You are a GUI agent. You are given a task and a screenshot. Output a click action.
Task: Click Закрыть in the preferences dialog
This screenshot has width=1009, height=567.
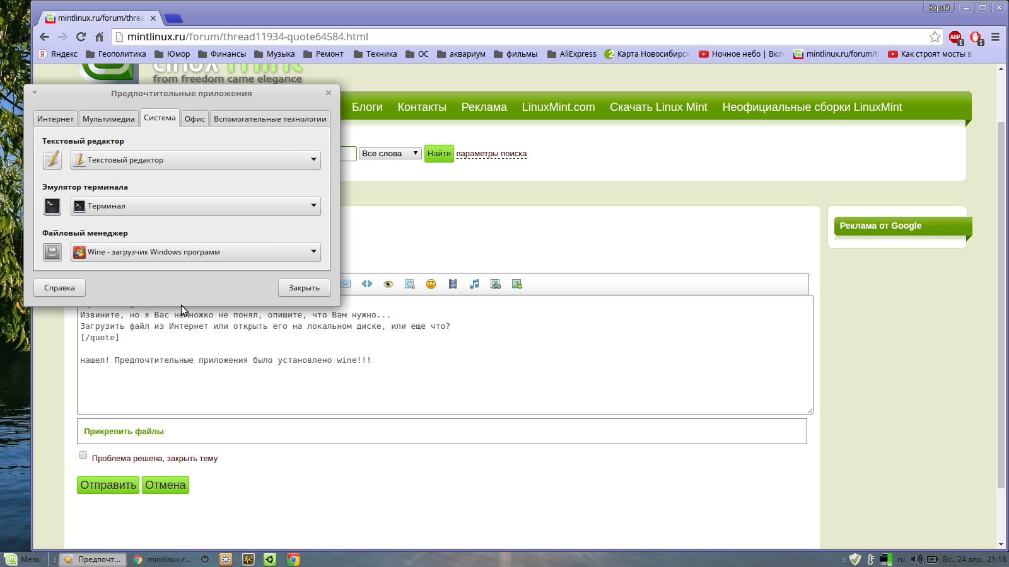304,288
